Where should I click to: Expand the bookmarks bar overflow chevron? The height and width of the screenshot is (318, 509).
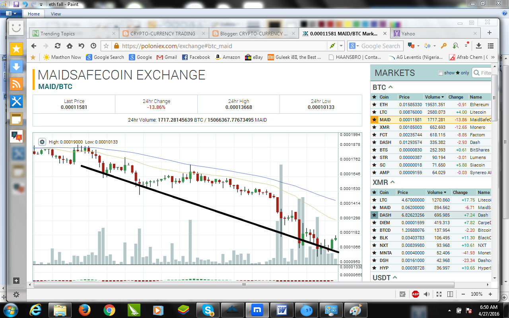pos(493,57)
